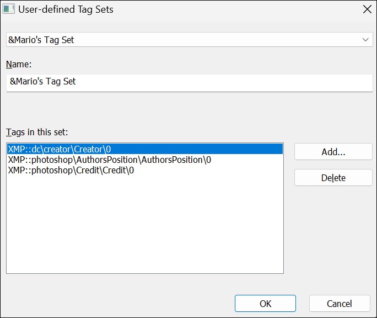Click the Delete button

tap(333, 178)
